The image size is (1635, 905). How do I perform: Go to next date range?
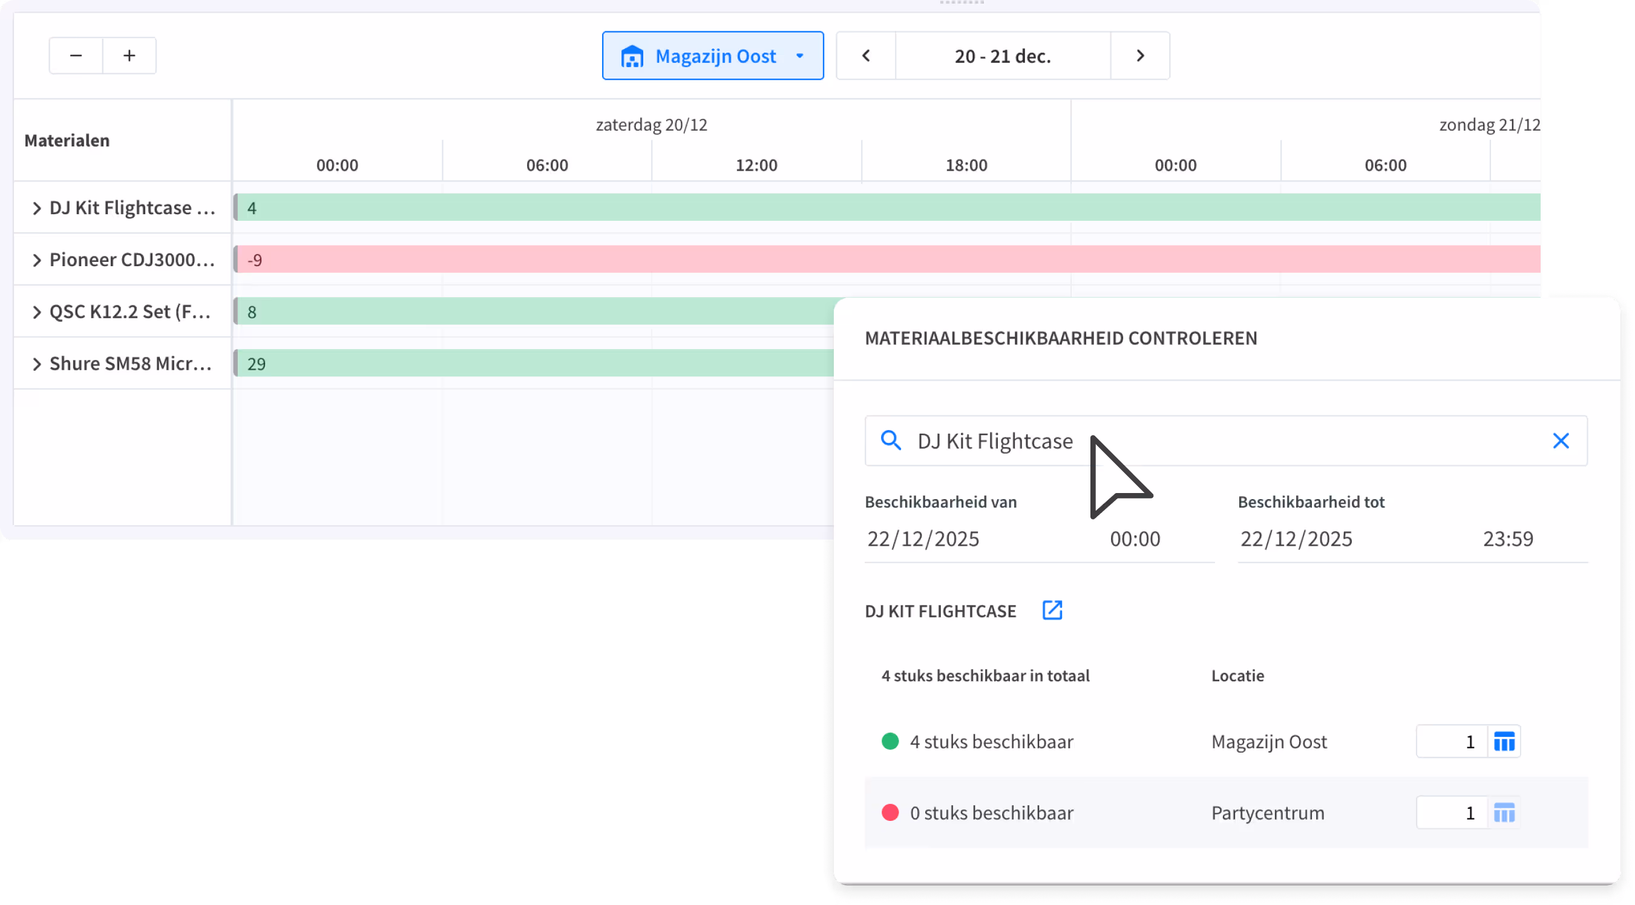(x=1140, y=56)
